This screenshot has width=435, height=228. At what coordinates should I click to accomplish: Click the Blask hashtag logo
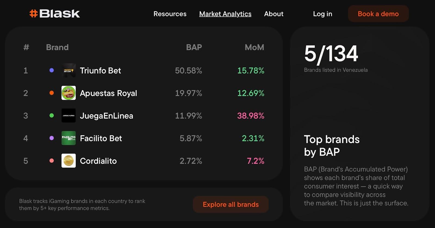(54, 14)
